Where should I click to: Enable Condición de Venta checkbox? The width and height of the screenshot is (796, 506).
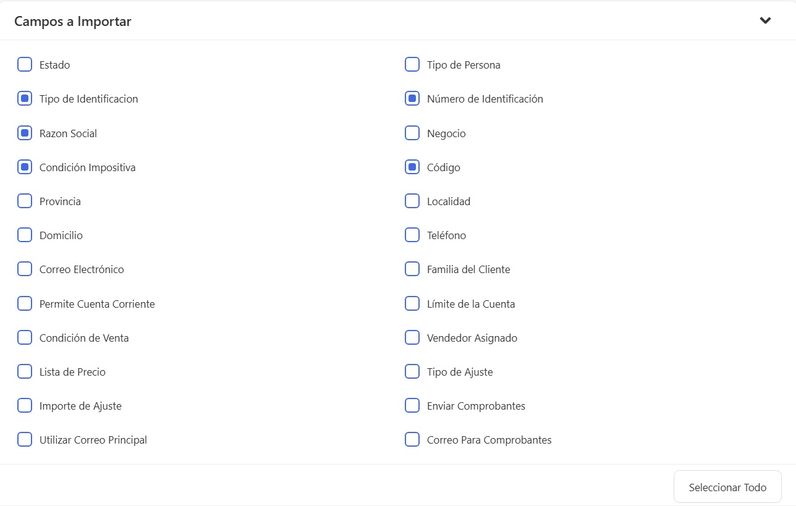click(x=25, y=337)
